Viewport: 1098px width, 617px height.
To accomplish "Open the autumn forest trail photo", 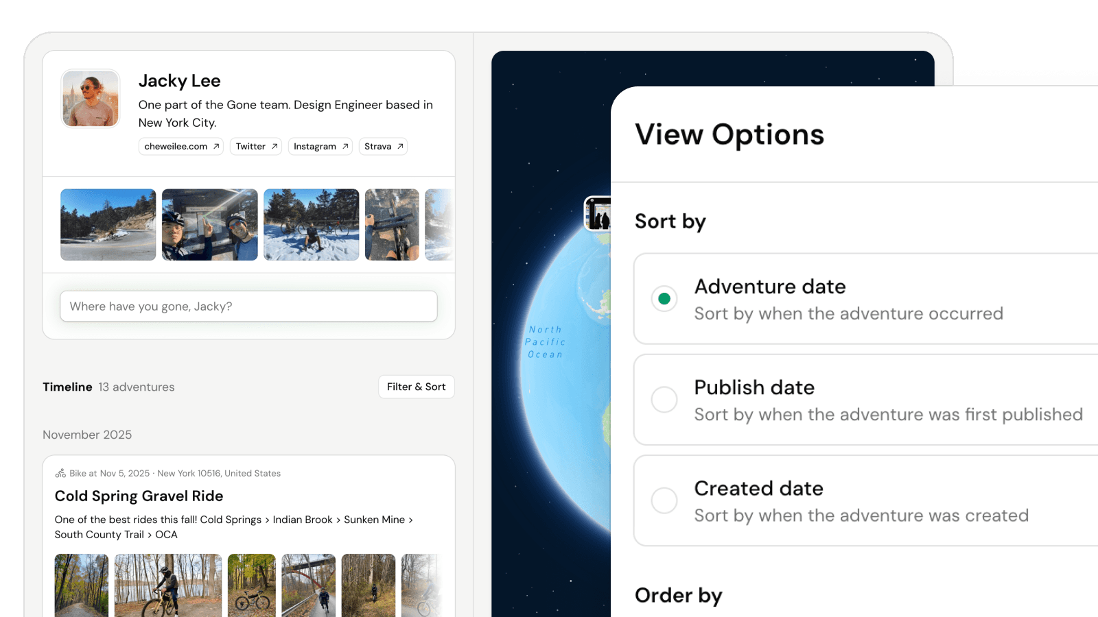I will 82,585.
